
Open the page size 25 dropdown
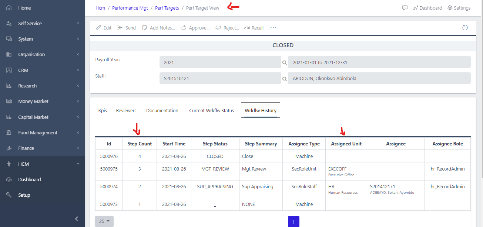(x=104, y=221)
